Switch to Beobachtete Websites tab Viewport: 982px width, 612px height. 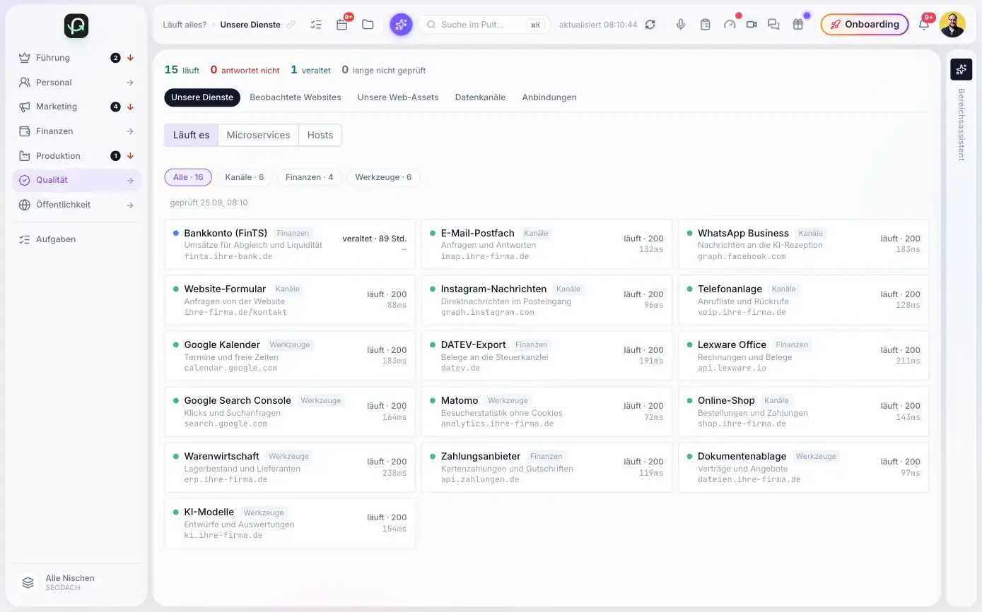[x=296, y=97]
